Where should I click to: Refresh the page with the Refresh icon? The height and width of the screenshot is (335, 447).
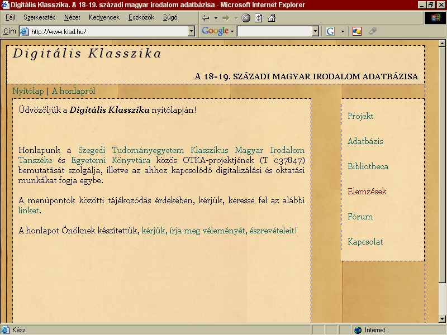259,18
